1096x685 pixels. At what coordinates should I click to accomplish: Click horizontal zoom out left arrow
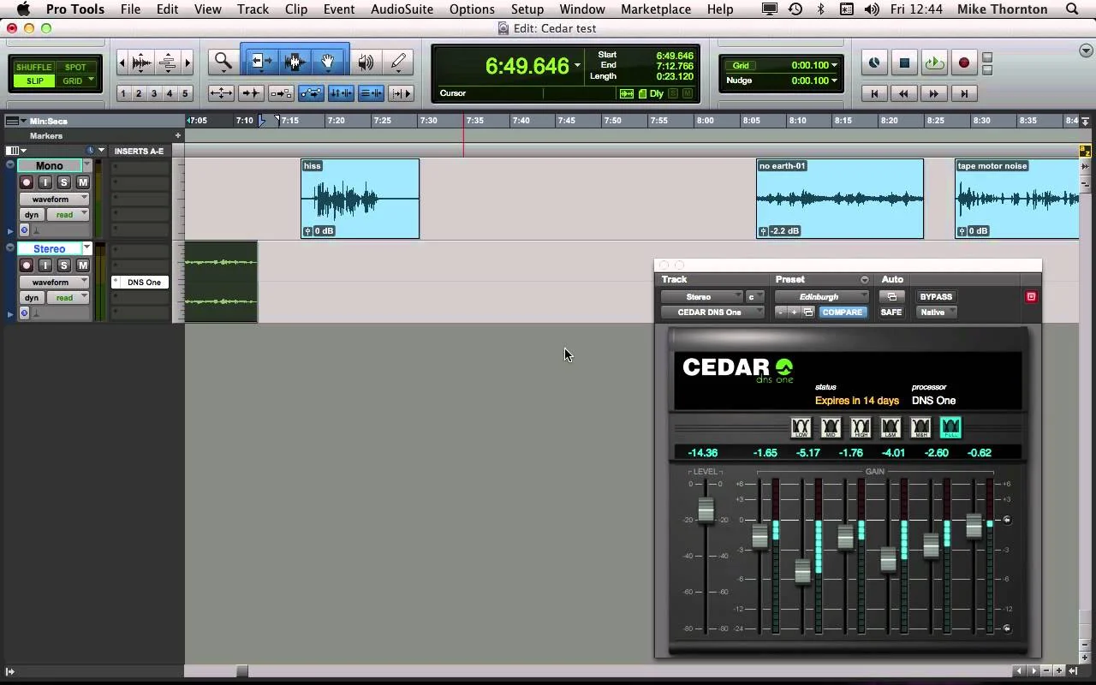pyautogui.click(x=122, y=63)
